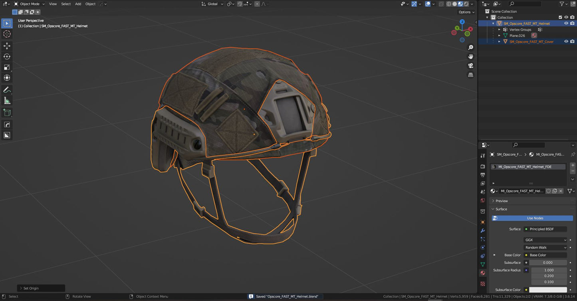Open the GGX distribution dropdown
Screen dimensions: 577x301
pyautogui.click(x=545, y=240)
